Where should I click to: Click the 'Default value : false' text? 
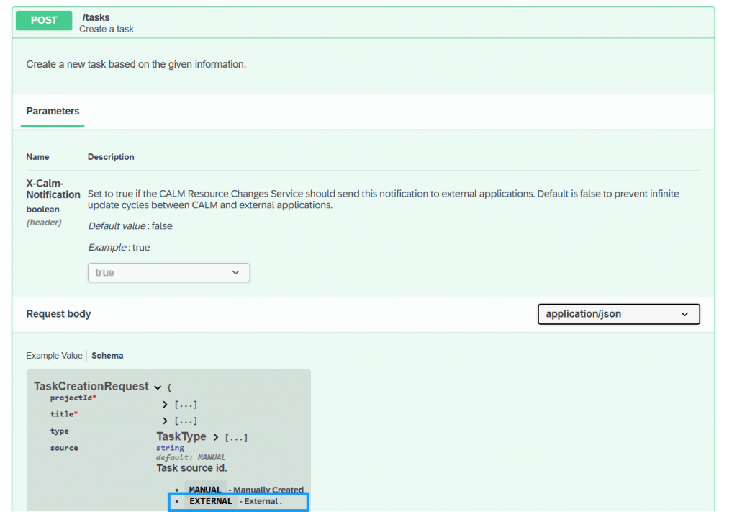(130, 226)
